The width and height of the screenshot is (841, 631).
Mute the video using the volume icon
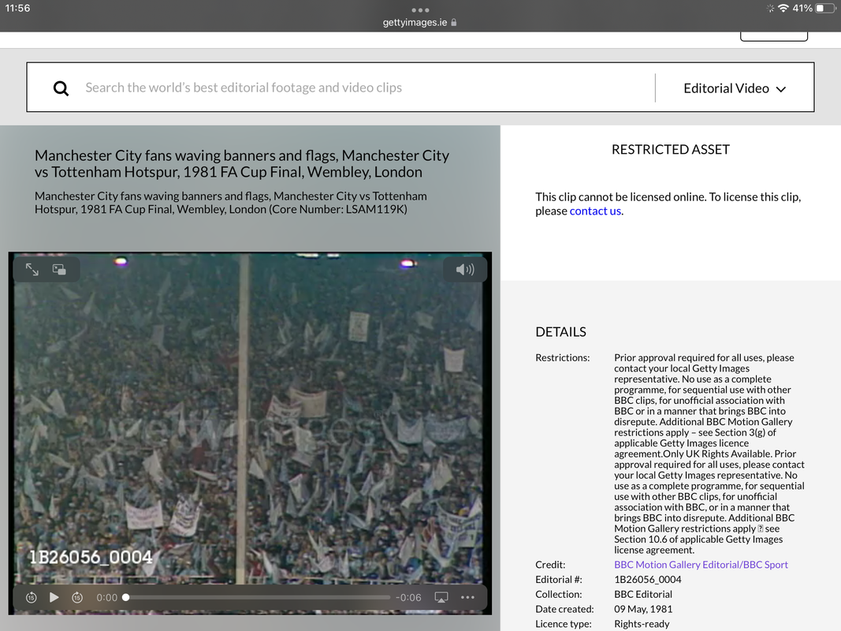[x=465, y=269]
